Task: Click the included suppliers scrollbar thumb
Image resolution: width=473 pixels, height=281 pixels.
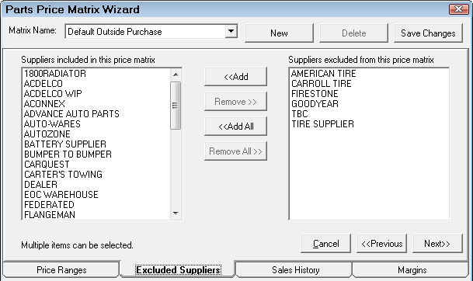Action: pos(176,106)
